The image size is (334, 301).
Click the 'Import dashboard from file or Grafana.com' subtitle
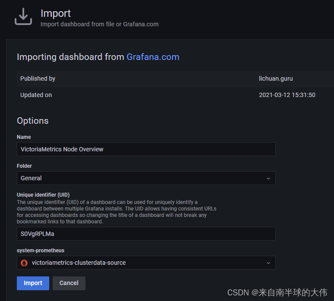click(100, 24)
